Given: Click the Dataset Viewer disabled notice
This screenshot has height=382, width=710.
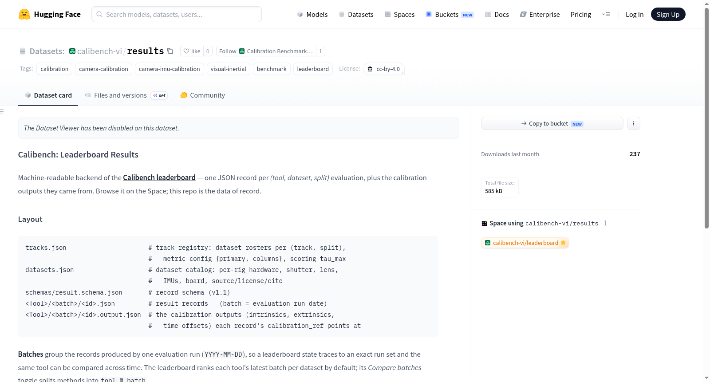Looking at the screenshot, I should coord(238,128).
